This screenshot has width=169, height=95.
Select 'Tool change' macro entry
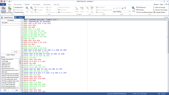[x=5, y=61]
